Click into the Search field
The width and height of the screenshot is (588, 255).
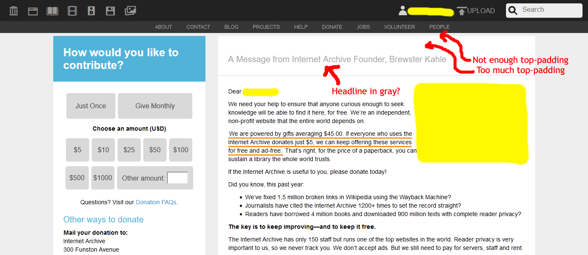click(x=544, y=10)
